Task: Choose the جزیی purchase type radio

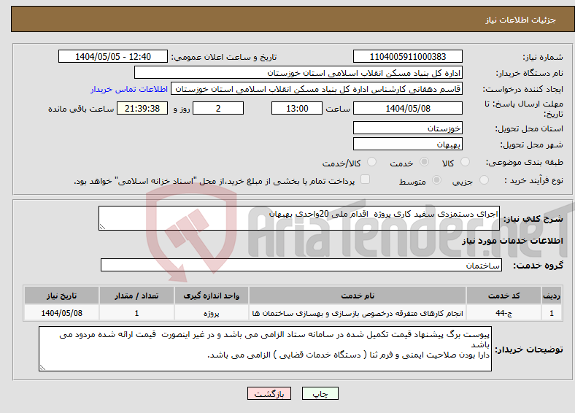Action: (484, 180)
